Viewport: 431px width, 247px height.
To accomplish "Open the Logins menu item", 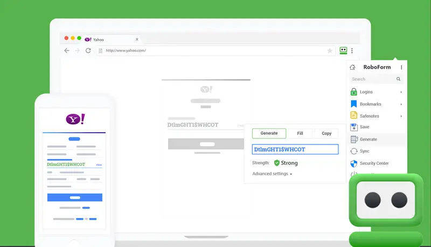I will pyautogui.click(x=377, y=92).
